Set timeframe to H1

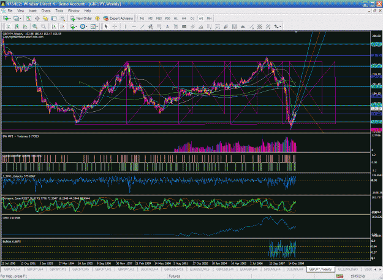point(176,18)
